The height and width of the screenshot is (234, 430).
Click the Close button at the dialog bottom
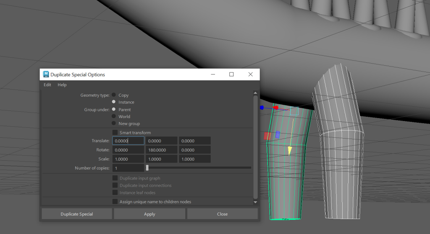[x=222, y=214]
